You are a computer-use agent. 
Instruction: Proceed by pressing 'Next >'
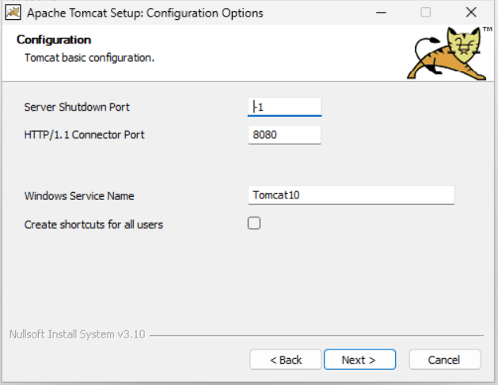click(359, 360)
